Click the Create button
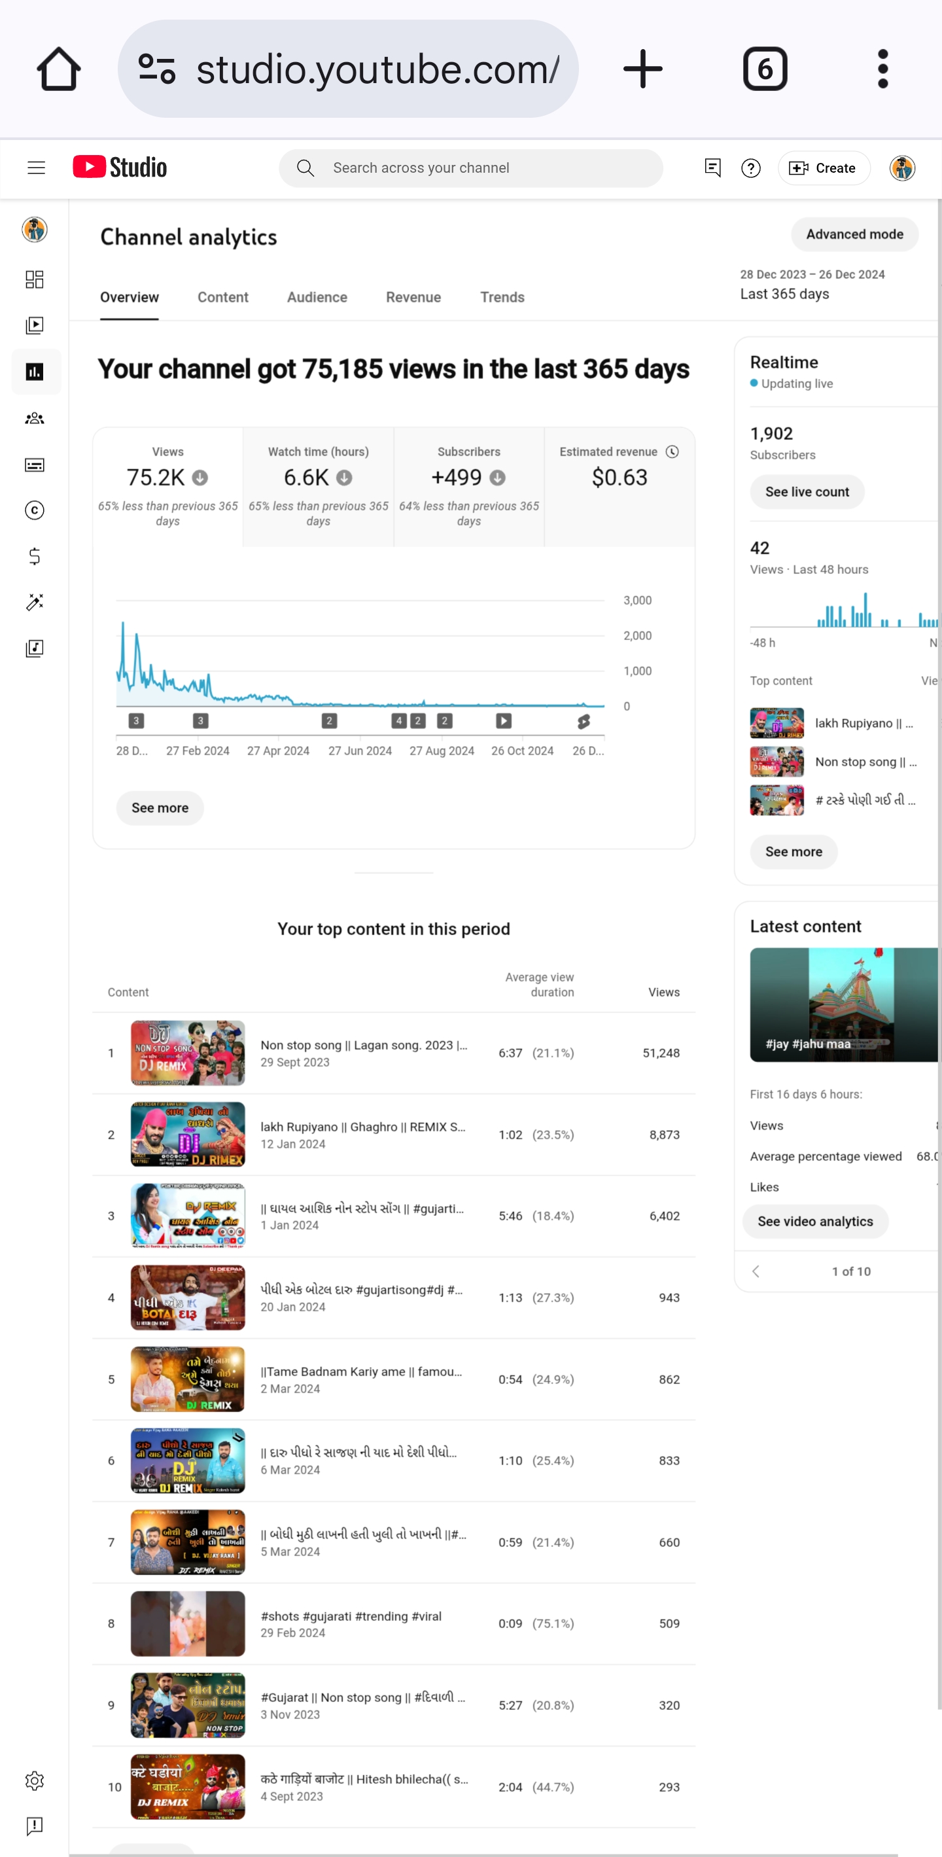 point(824,168)
